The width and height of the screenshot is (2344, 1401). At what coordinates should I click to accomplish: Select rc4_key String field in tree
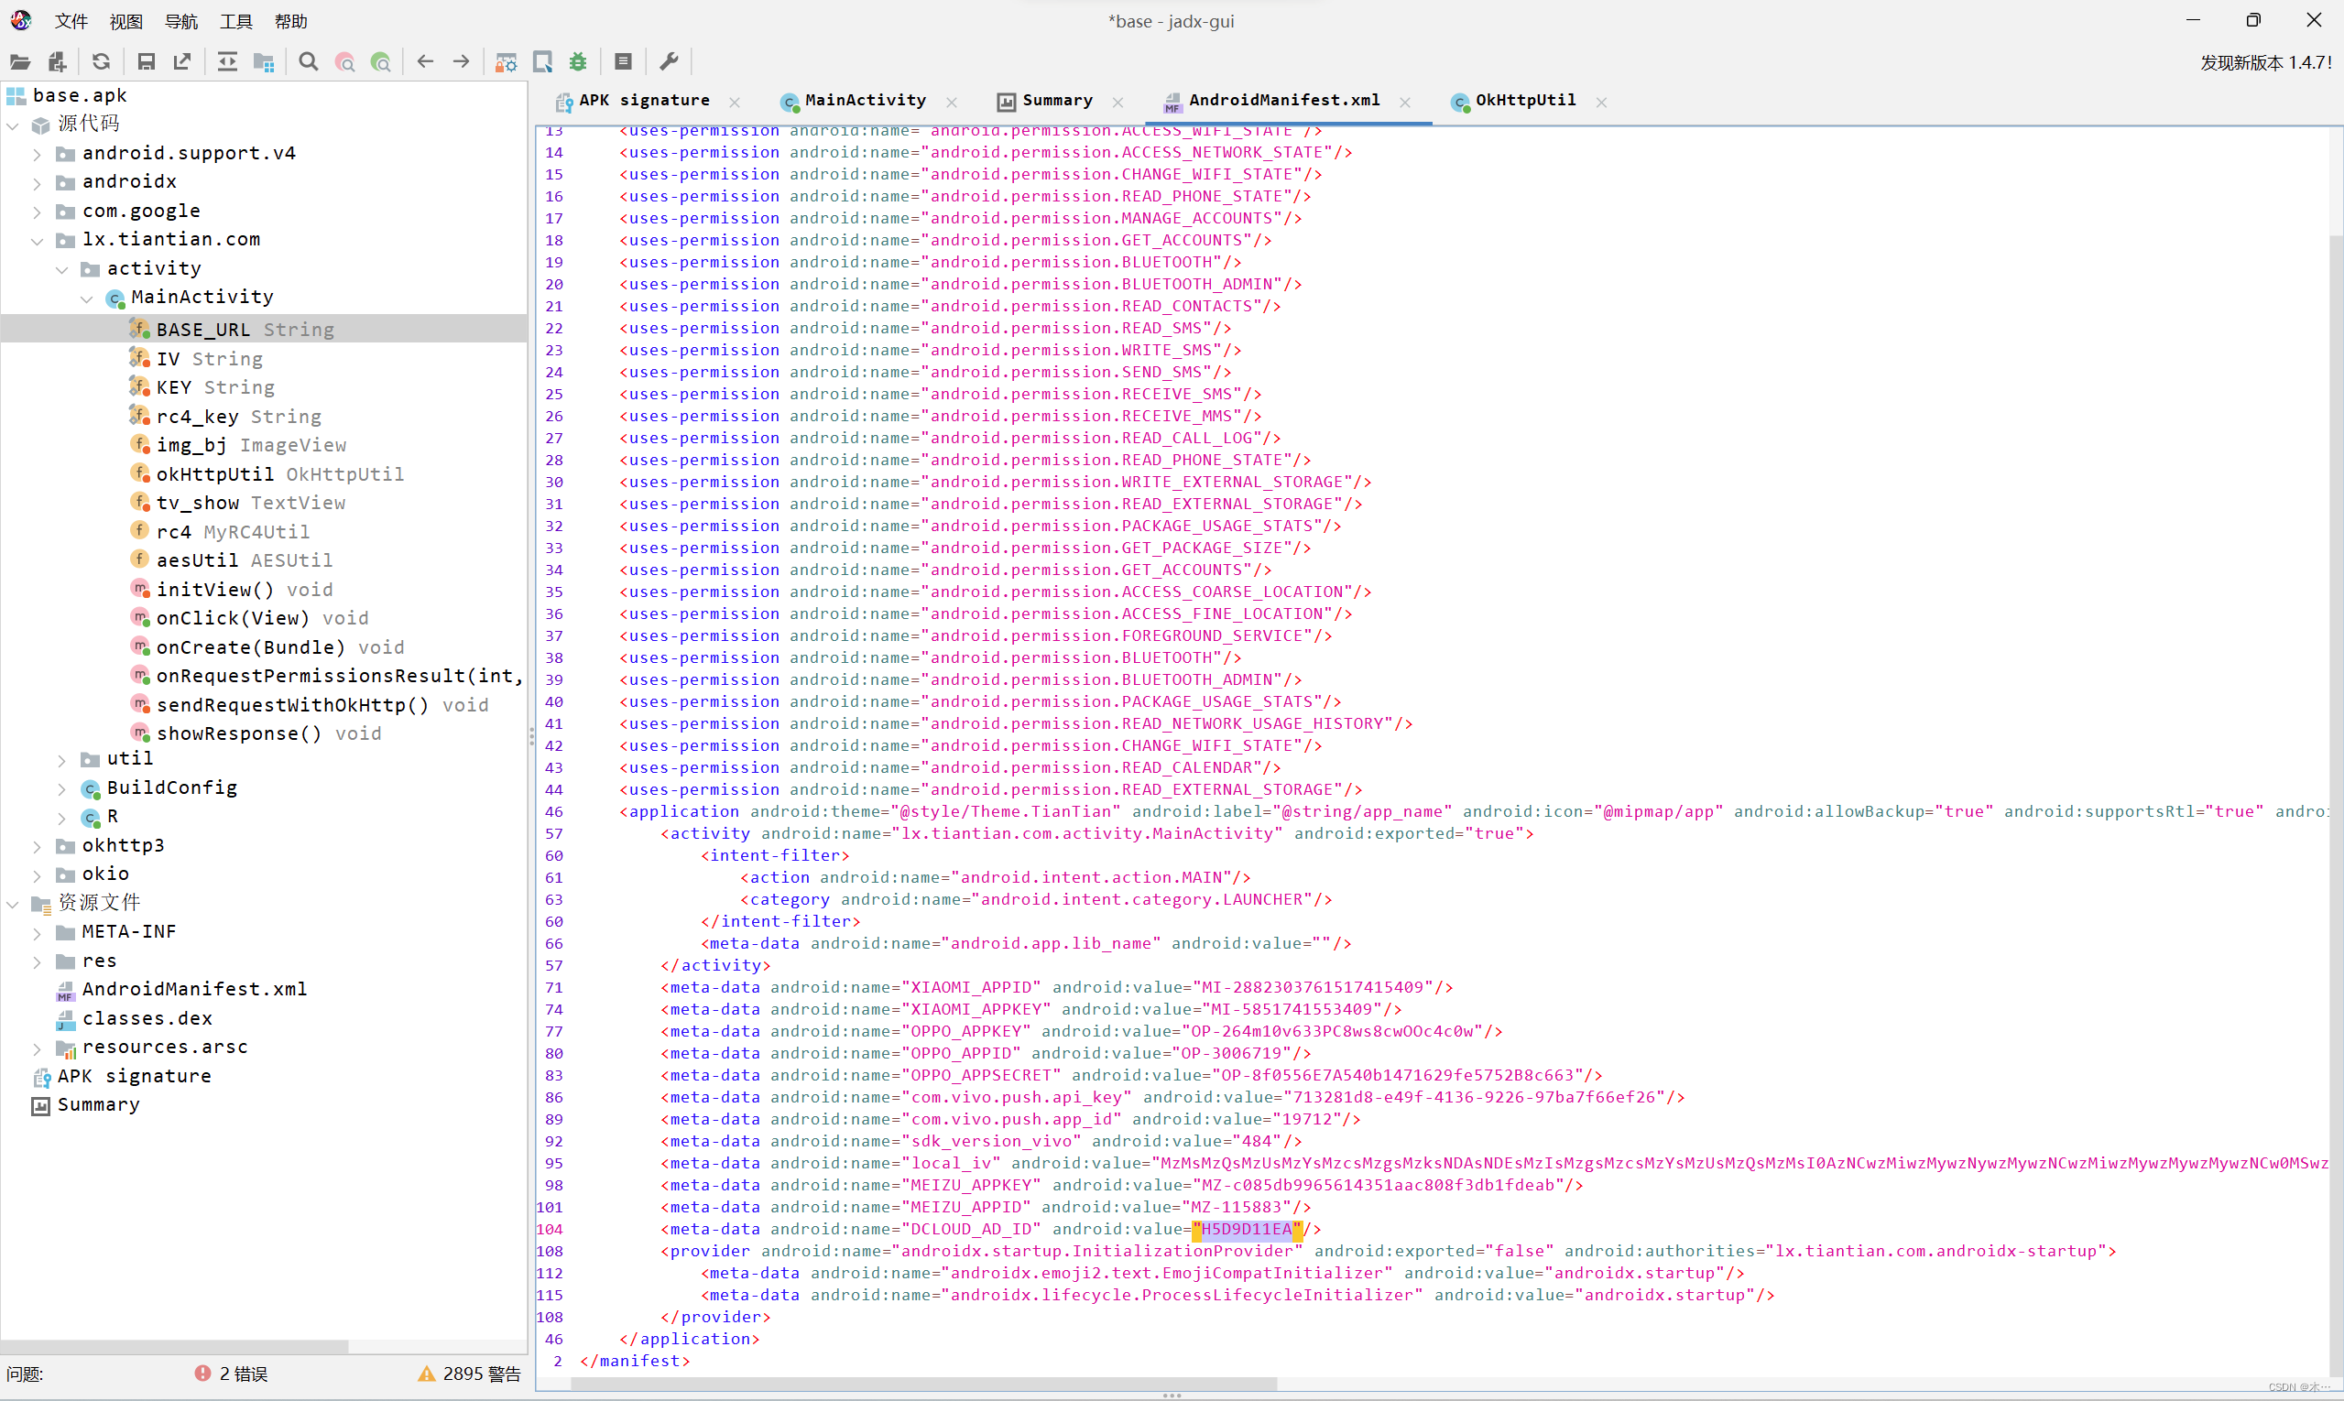238,417
